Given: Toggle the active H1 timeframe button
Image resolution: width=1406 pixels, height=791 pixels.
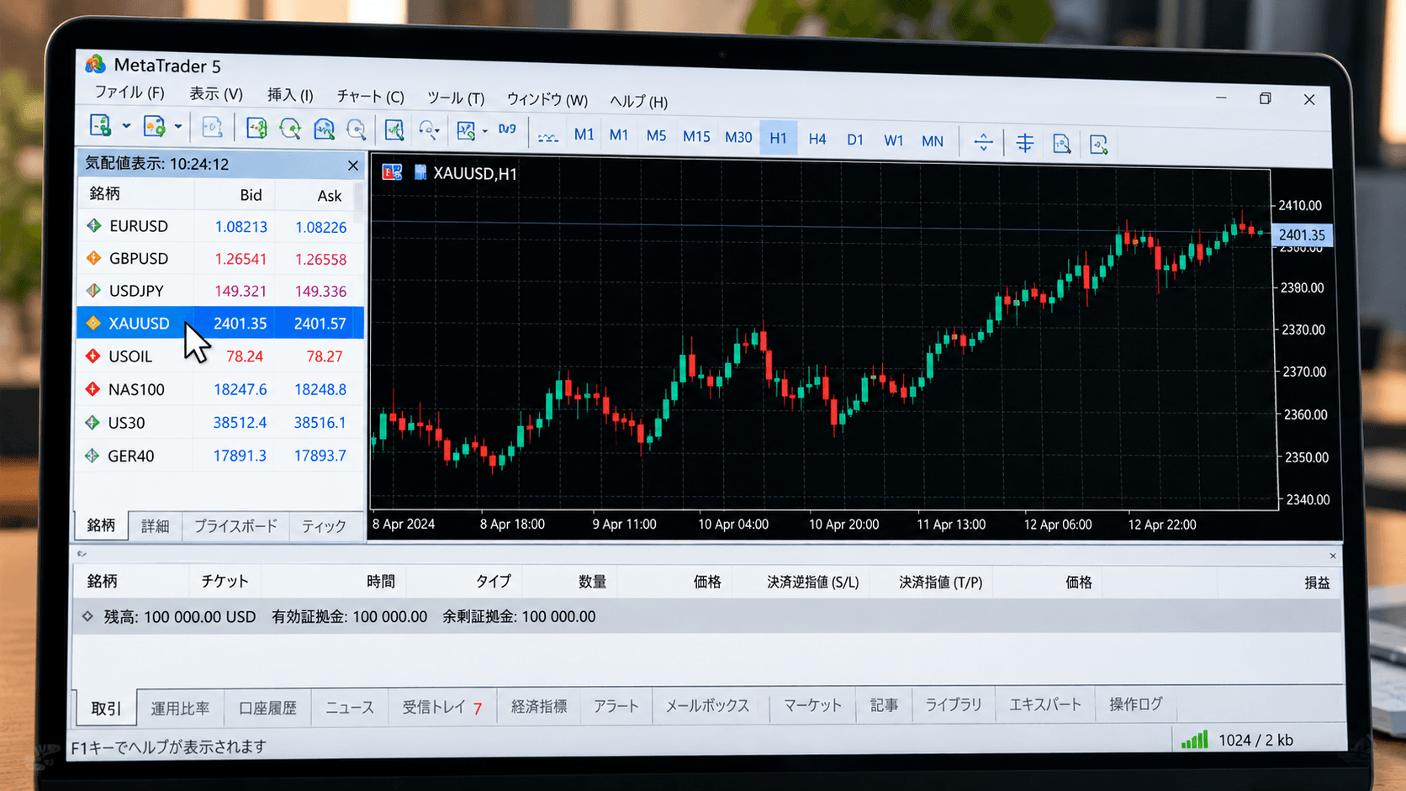Looking at the screenshot, I should click(x=778, y=137).
